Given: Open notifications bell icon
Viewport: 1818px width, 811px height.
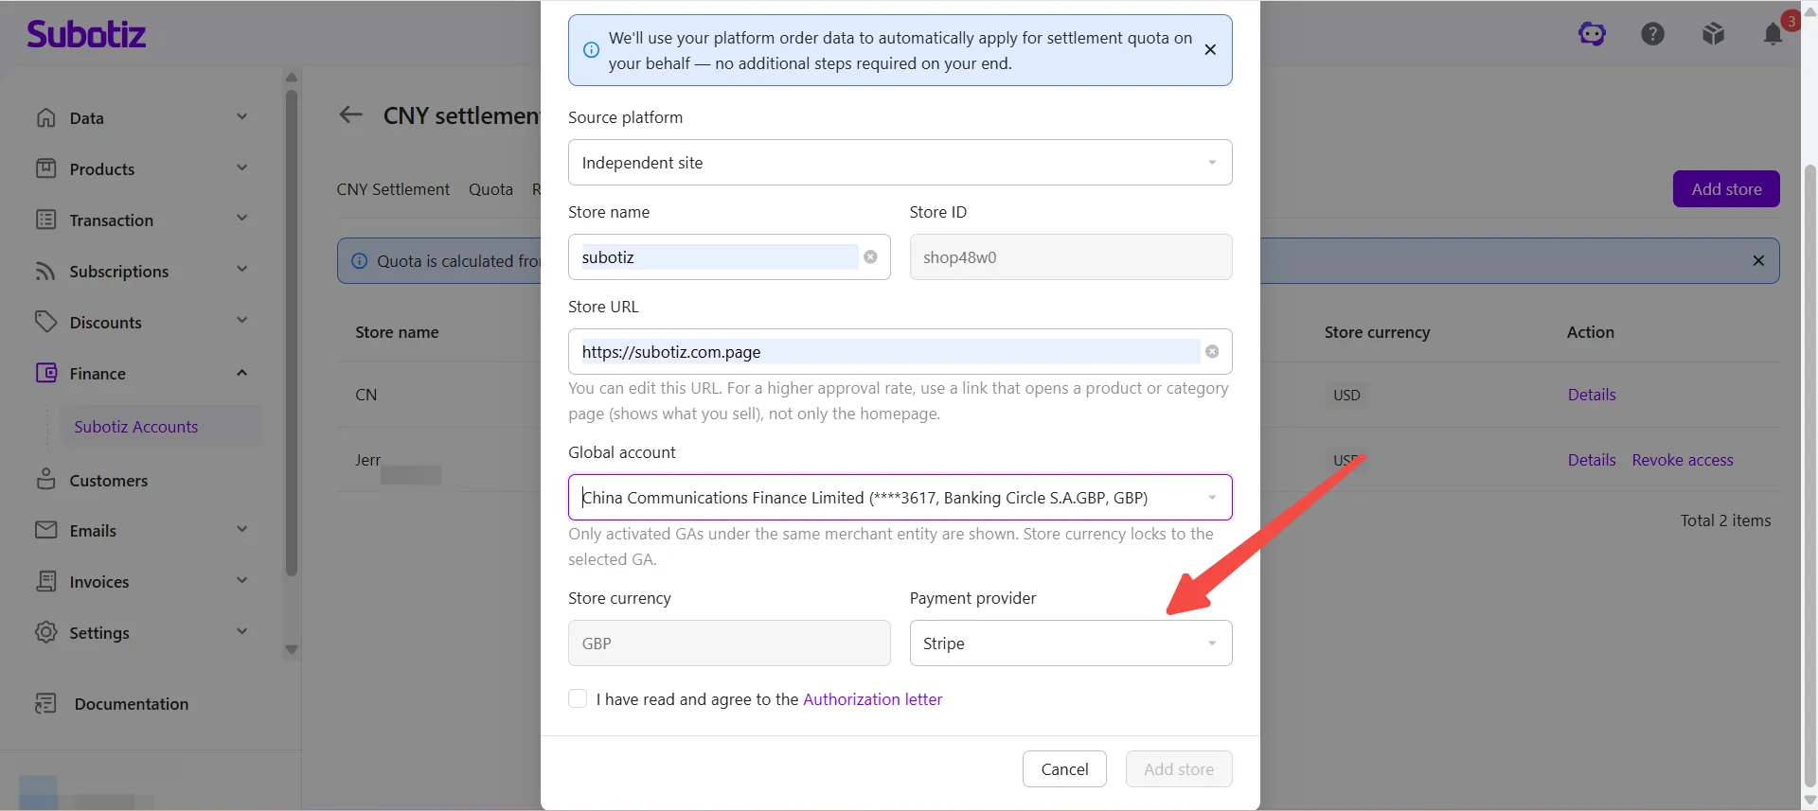Looking at the screenshot, I should (1773, 34).
